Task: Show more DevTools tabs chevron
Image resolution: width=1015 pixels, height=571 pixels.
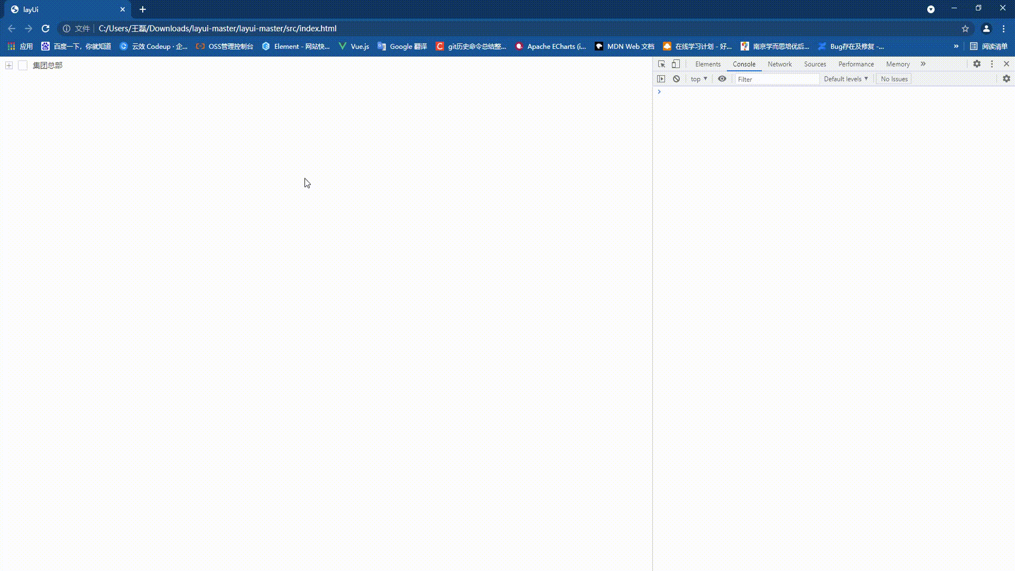Action: 923,63
